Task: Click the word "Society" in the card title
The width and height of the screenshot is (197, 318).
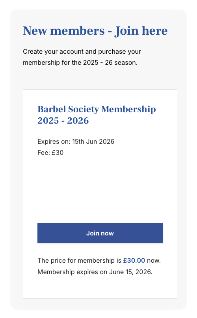Action: coord(84,109)
